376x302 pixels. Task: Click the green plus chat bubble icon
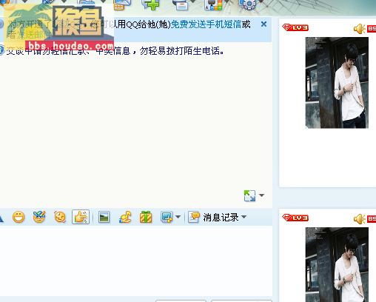(x=150, y=5)
